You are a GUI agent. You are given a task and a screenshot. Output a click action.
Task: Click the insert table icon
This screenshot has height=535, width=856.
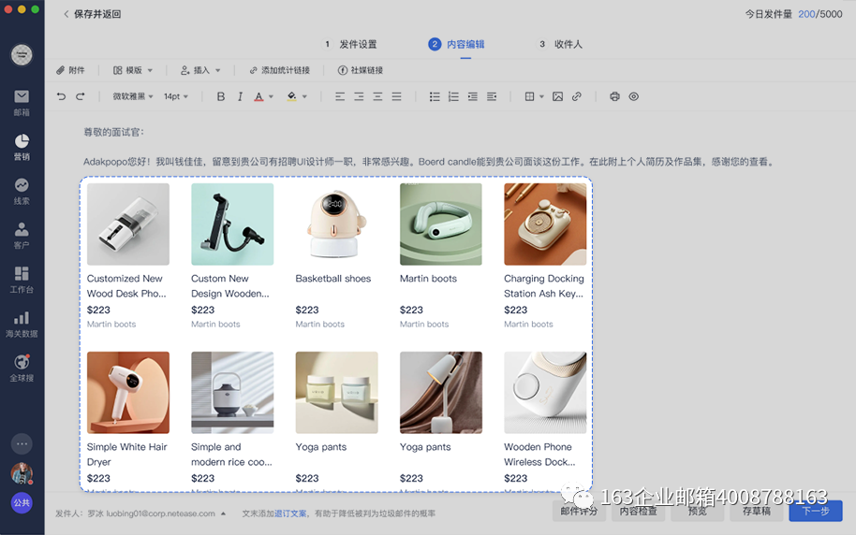[529, 96]
